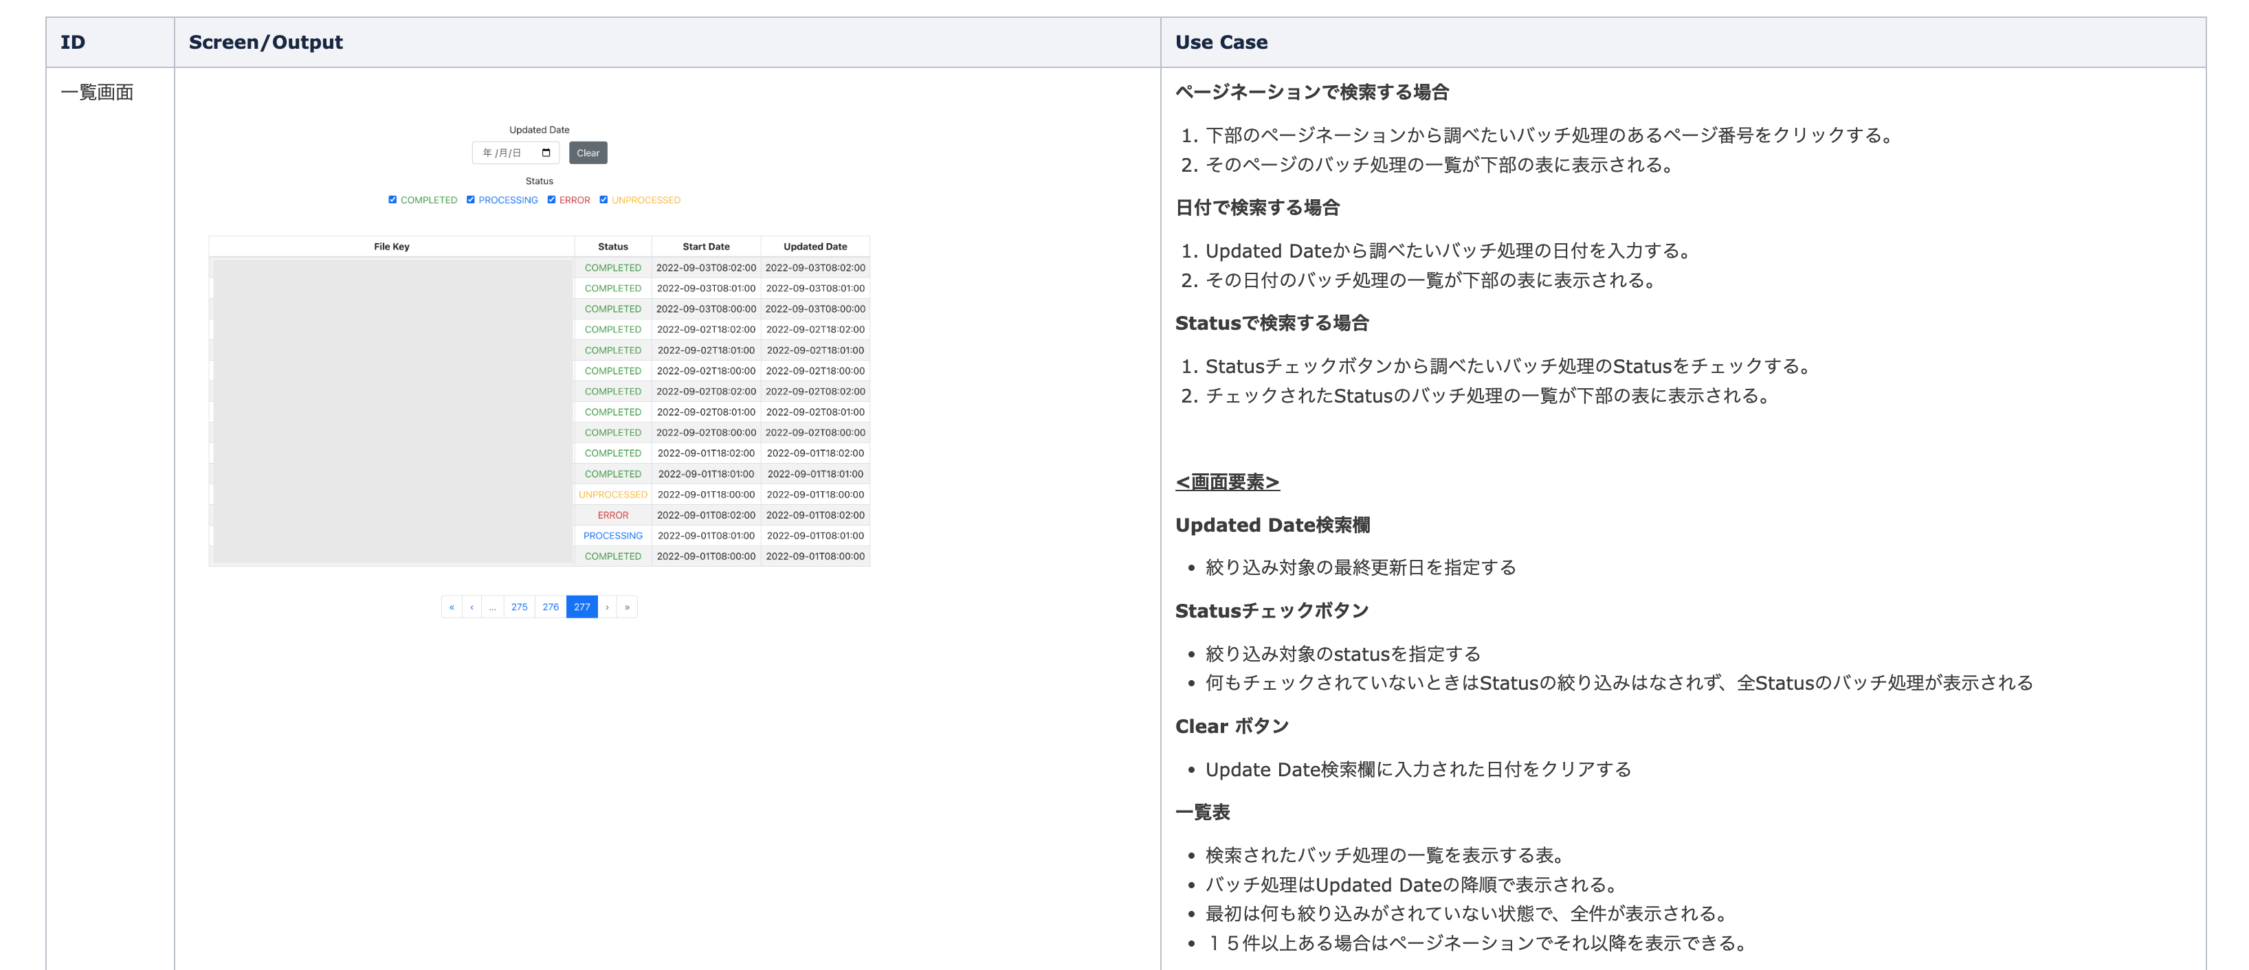Screen dimensions: 2249x970
Task: Uncheck the PROCESSING status checkbox
Action: 471,200
